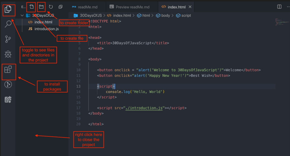The width and height of the screenshot is (290, 156).
Task: Click the closing </body> tag line
Action: (96, 113)
